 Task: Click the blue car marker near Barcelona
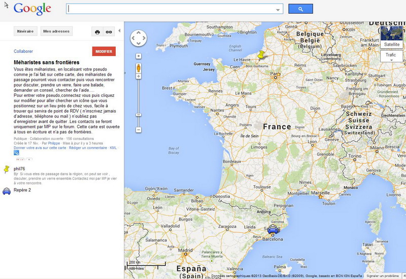pos(273,230)
